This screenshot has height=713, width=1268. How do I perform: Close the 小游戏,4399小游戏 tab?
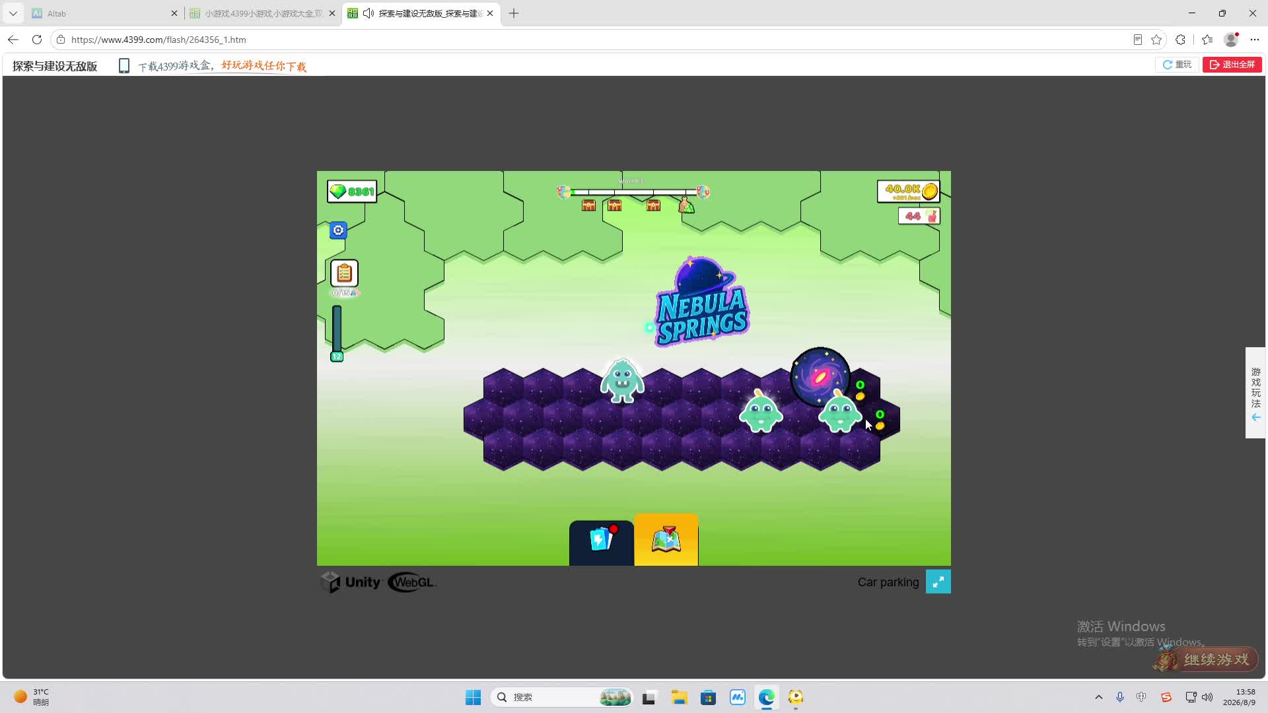click(x=332, y=13)
